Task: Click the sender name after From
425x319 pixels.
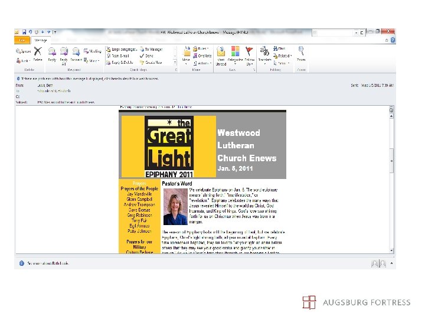Action: 45,86
